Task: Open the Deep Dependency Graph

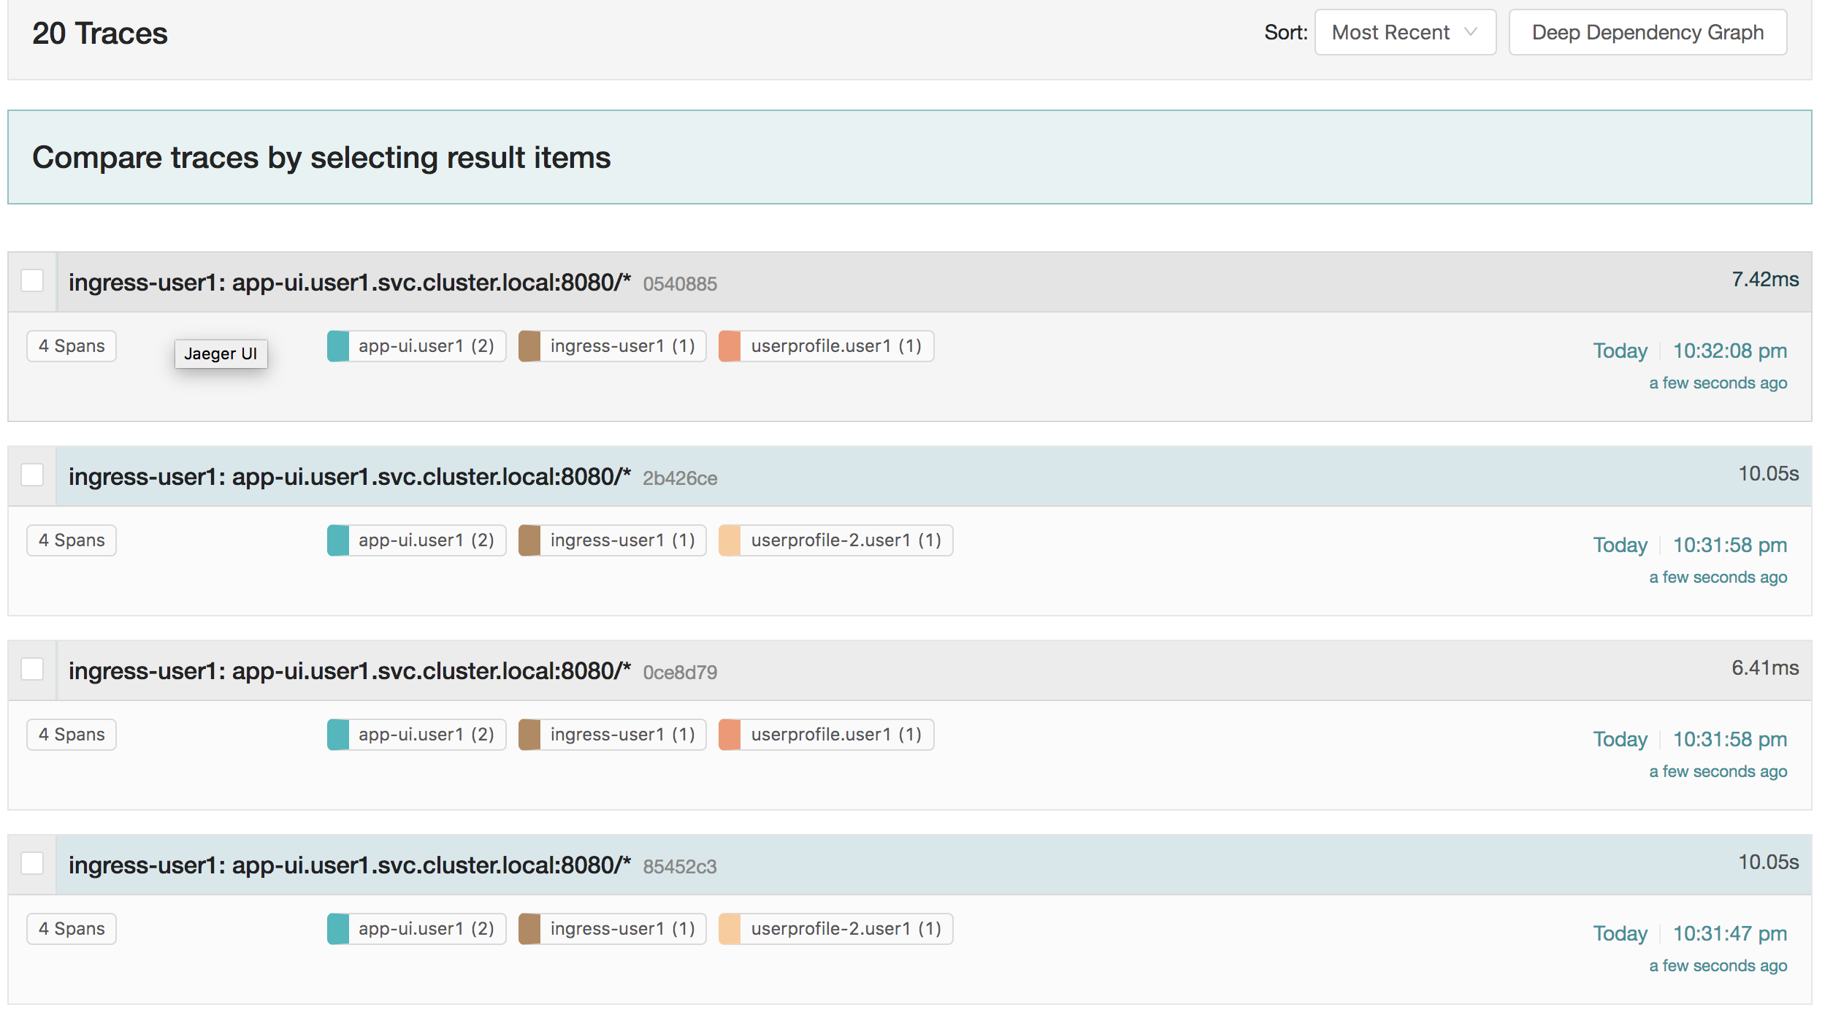Action: point(1648,32)
